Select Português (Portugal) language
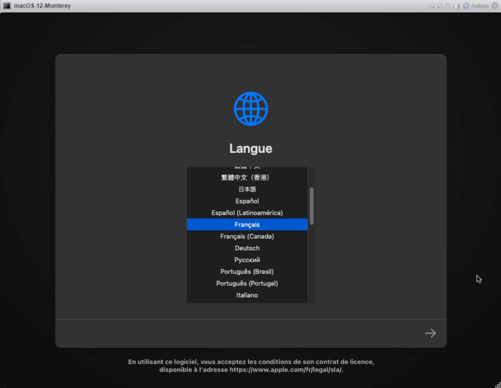Screen dimensions: 501x388 point(247,283)
